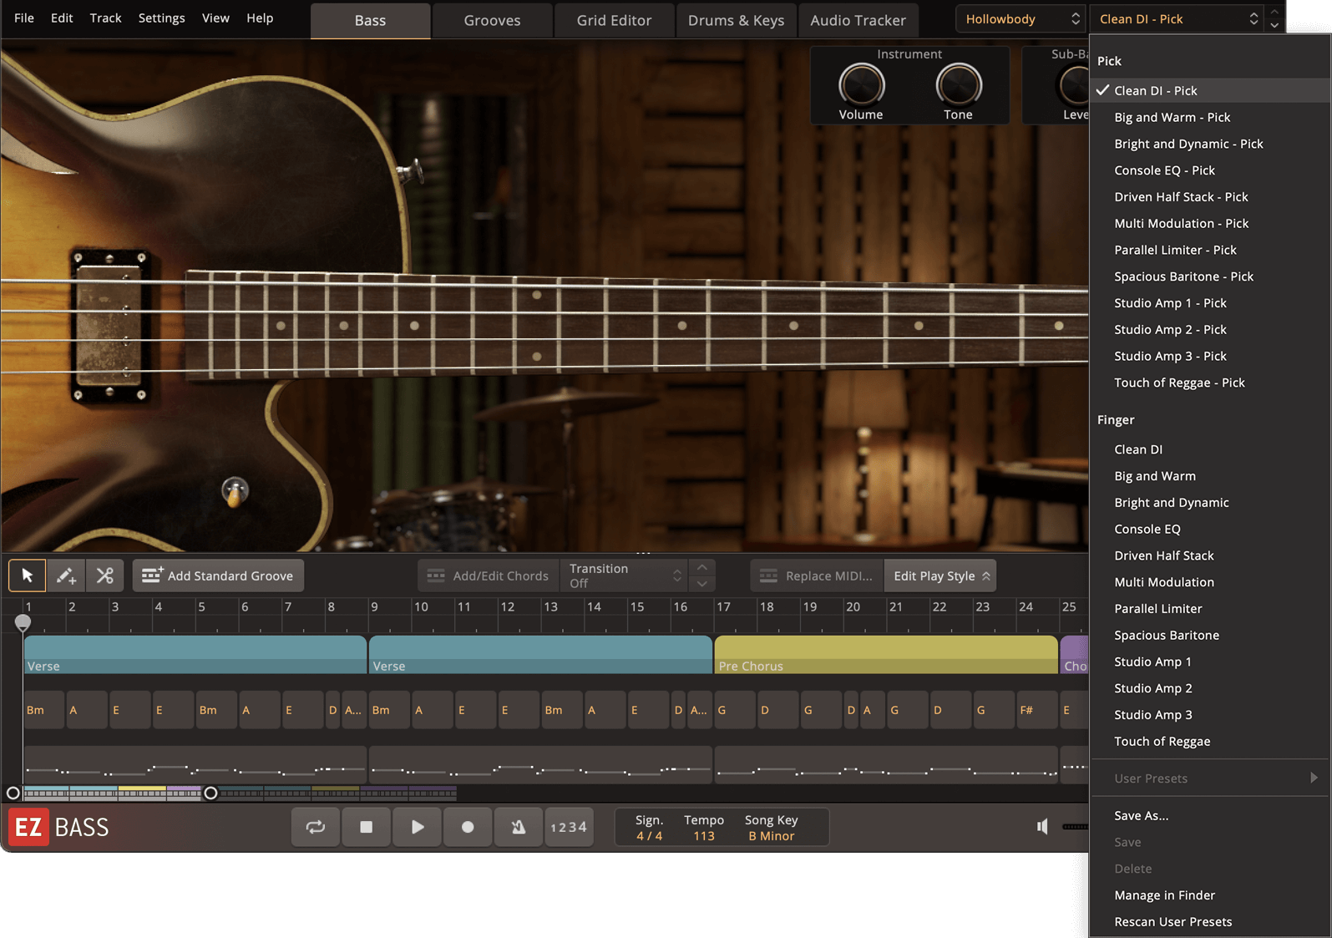The height and width of the screenshot is (938, 1332).
Task: Click Add/Edit Chords button
Action: (488, 575)
